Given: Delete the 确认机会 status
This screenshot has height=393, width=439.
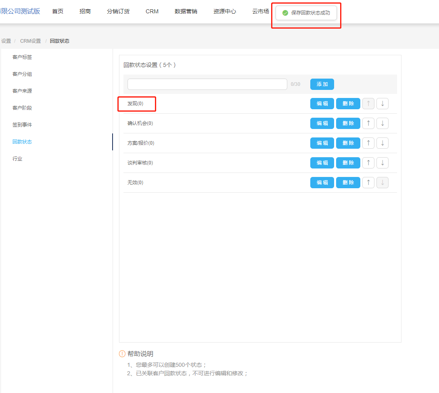Looking at the screenshot, I should [348, 123].
